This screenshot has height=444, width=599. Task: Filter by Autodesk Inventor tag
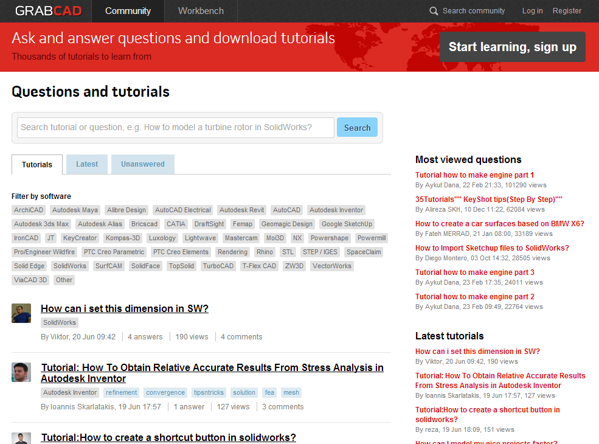click(336, 210)
